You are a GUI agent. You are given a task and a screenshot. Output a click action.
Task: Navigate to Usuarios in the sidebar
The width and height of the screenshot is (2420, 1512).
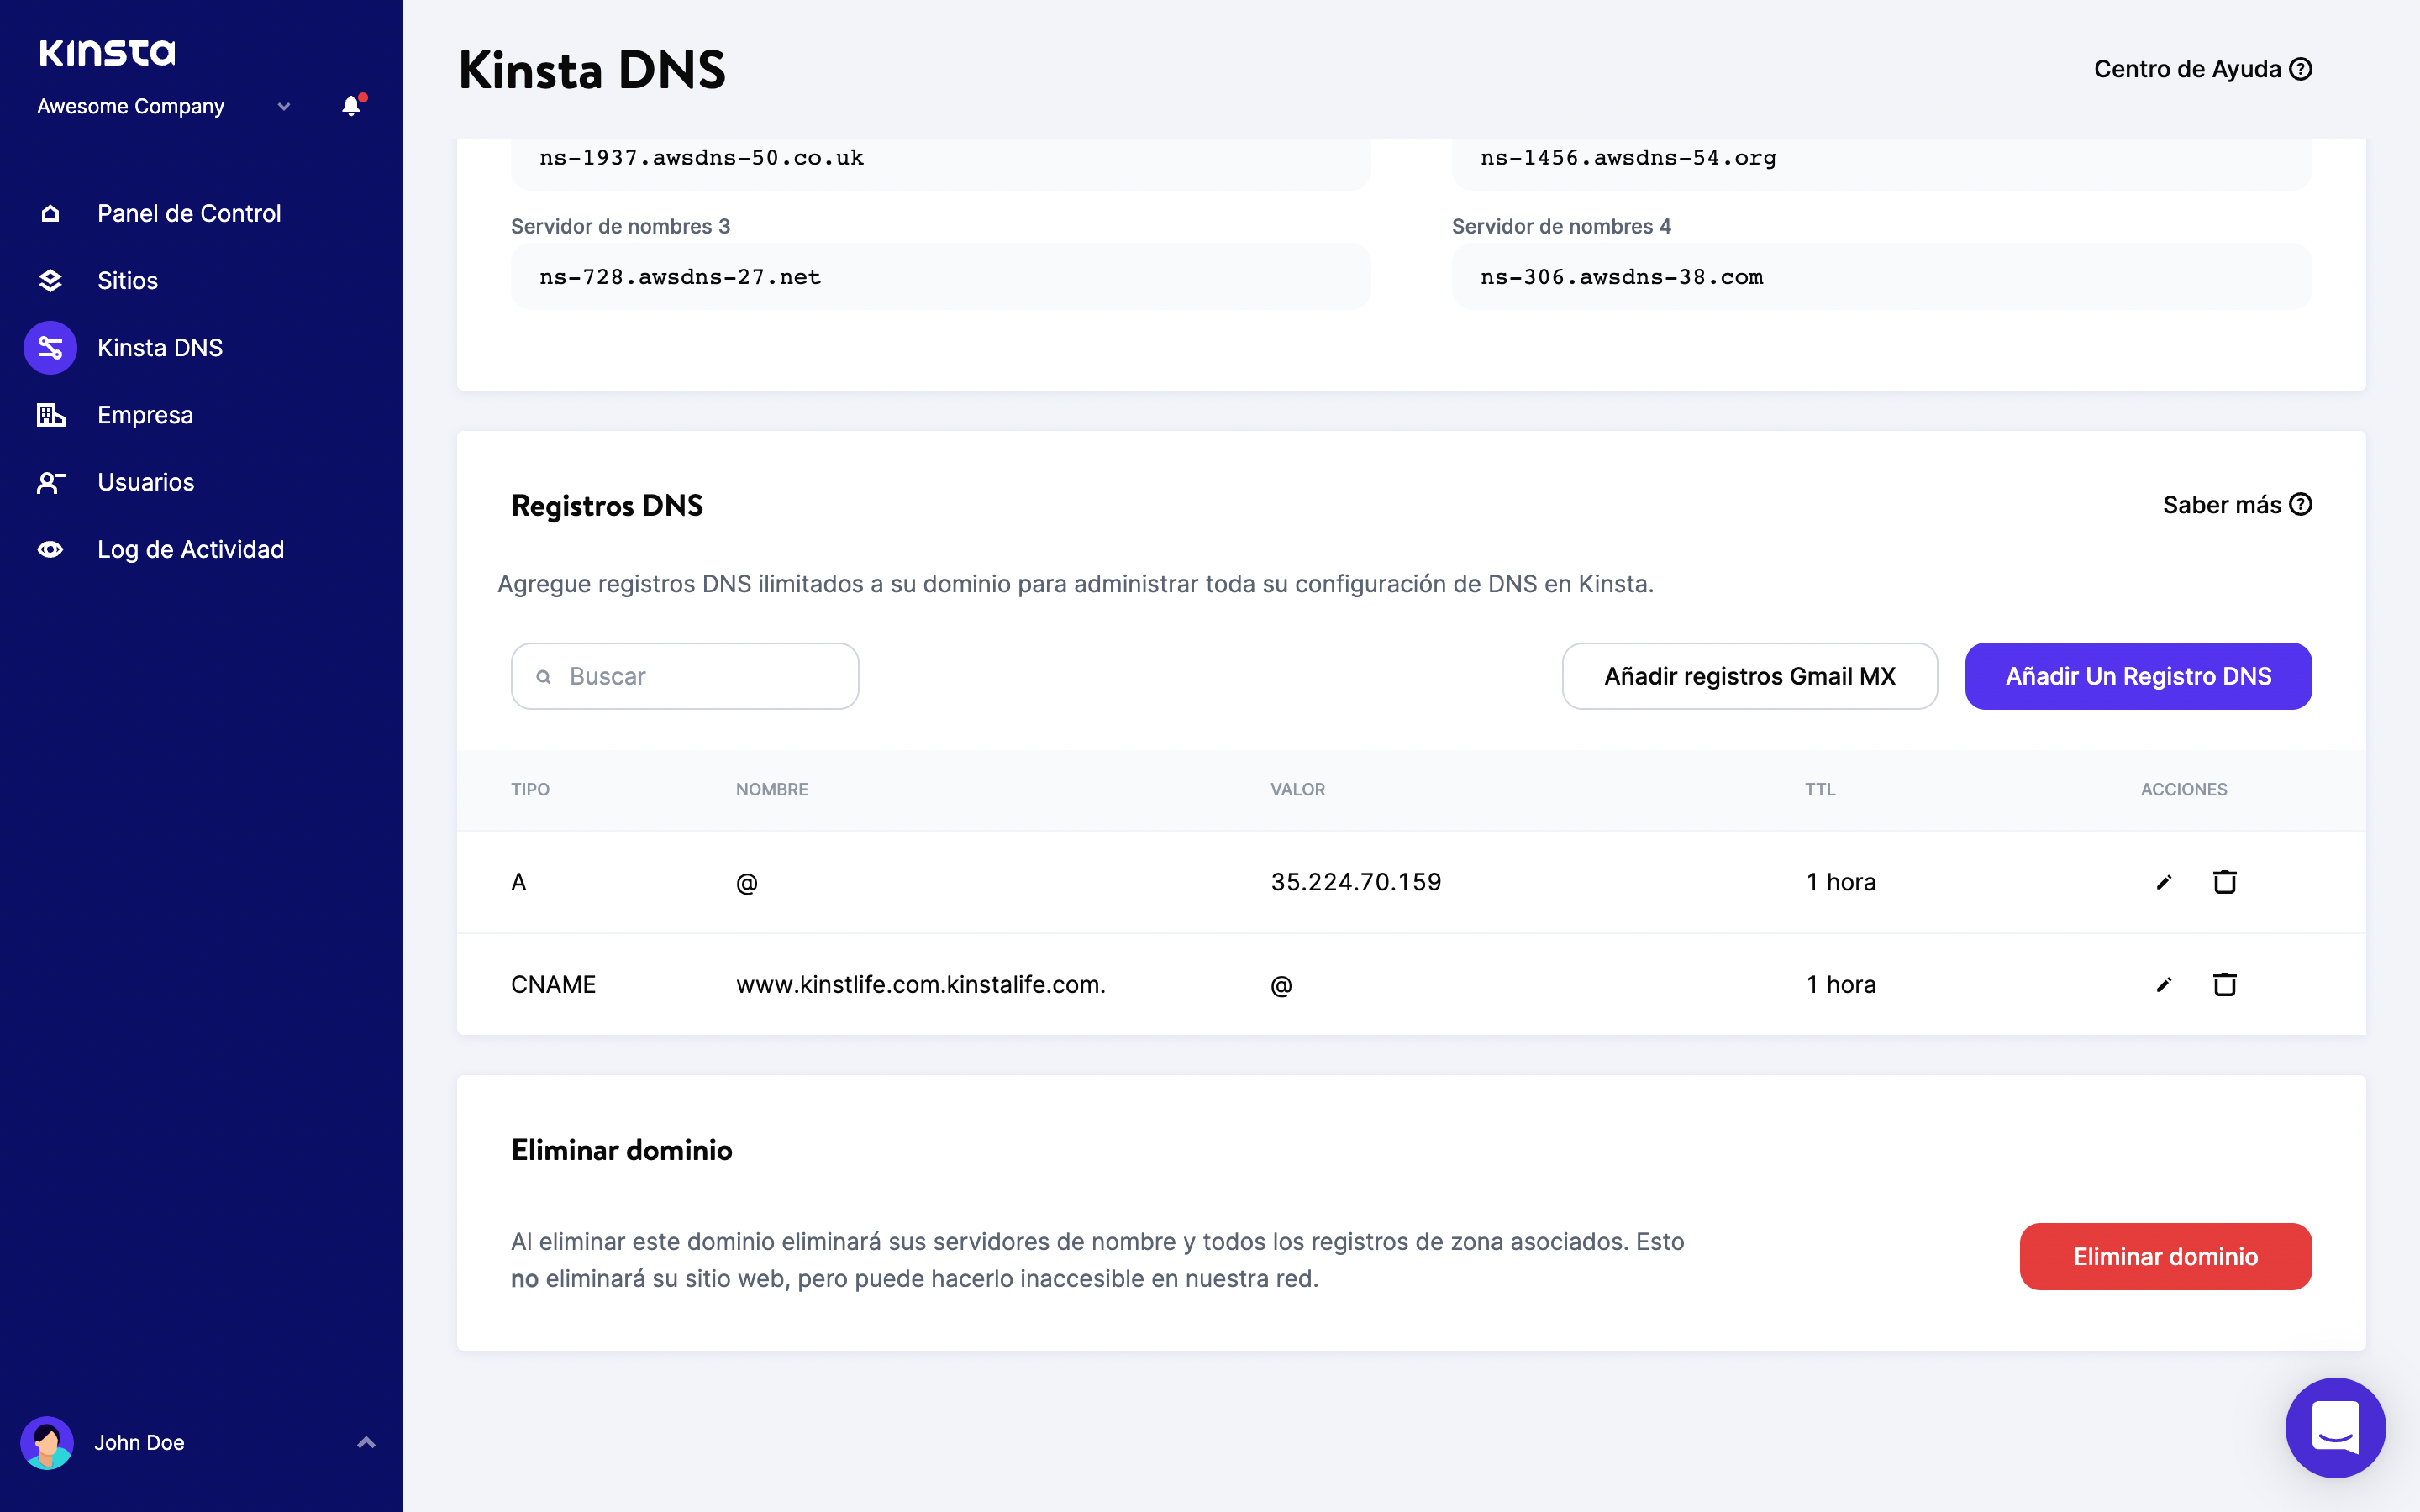click(x=146, y=482)
